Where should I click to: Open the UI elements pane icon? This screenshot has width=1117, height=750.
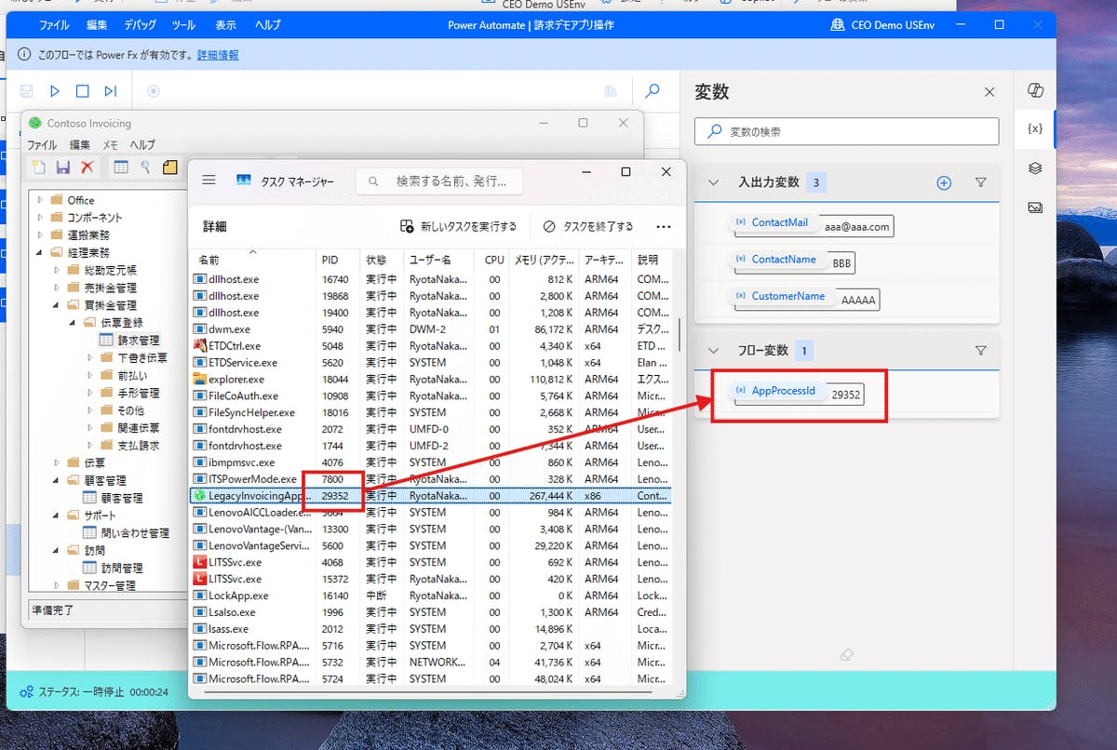1034,168
